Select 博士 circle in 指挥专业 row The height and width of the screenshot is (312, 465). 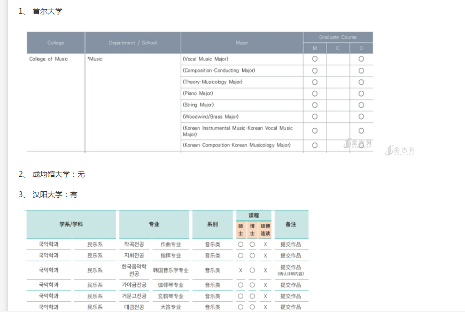[252, 255]
